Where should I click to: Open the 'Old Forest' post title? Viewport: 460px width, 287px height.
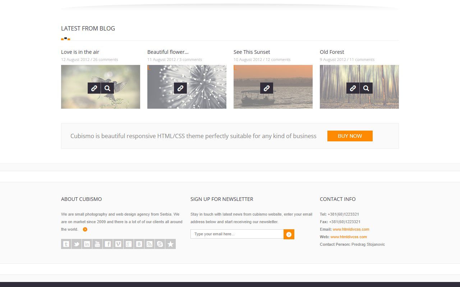(332, 52)
